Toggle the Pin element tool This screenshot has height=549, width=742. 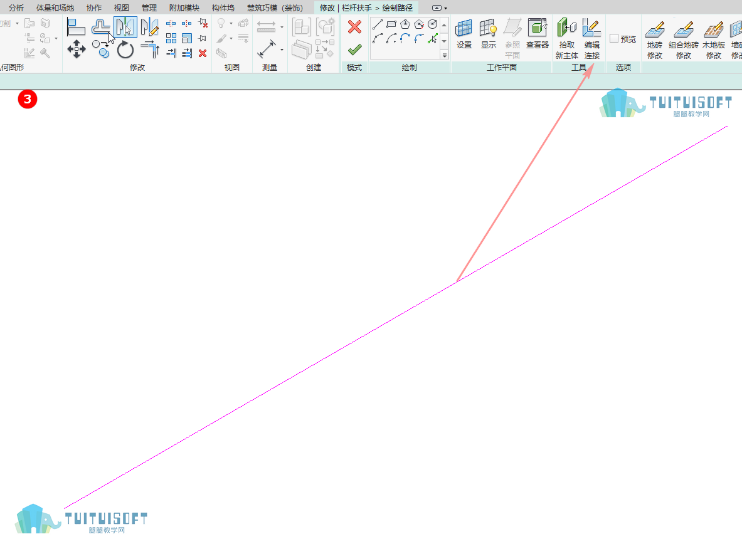[203, 38]
